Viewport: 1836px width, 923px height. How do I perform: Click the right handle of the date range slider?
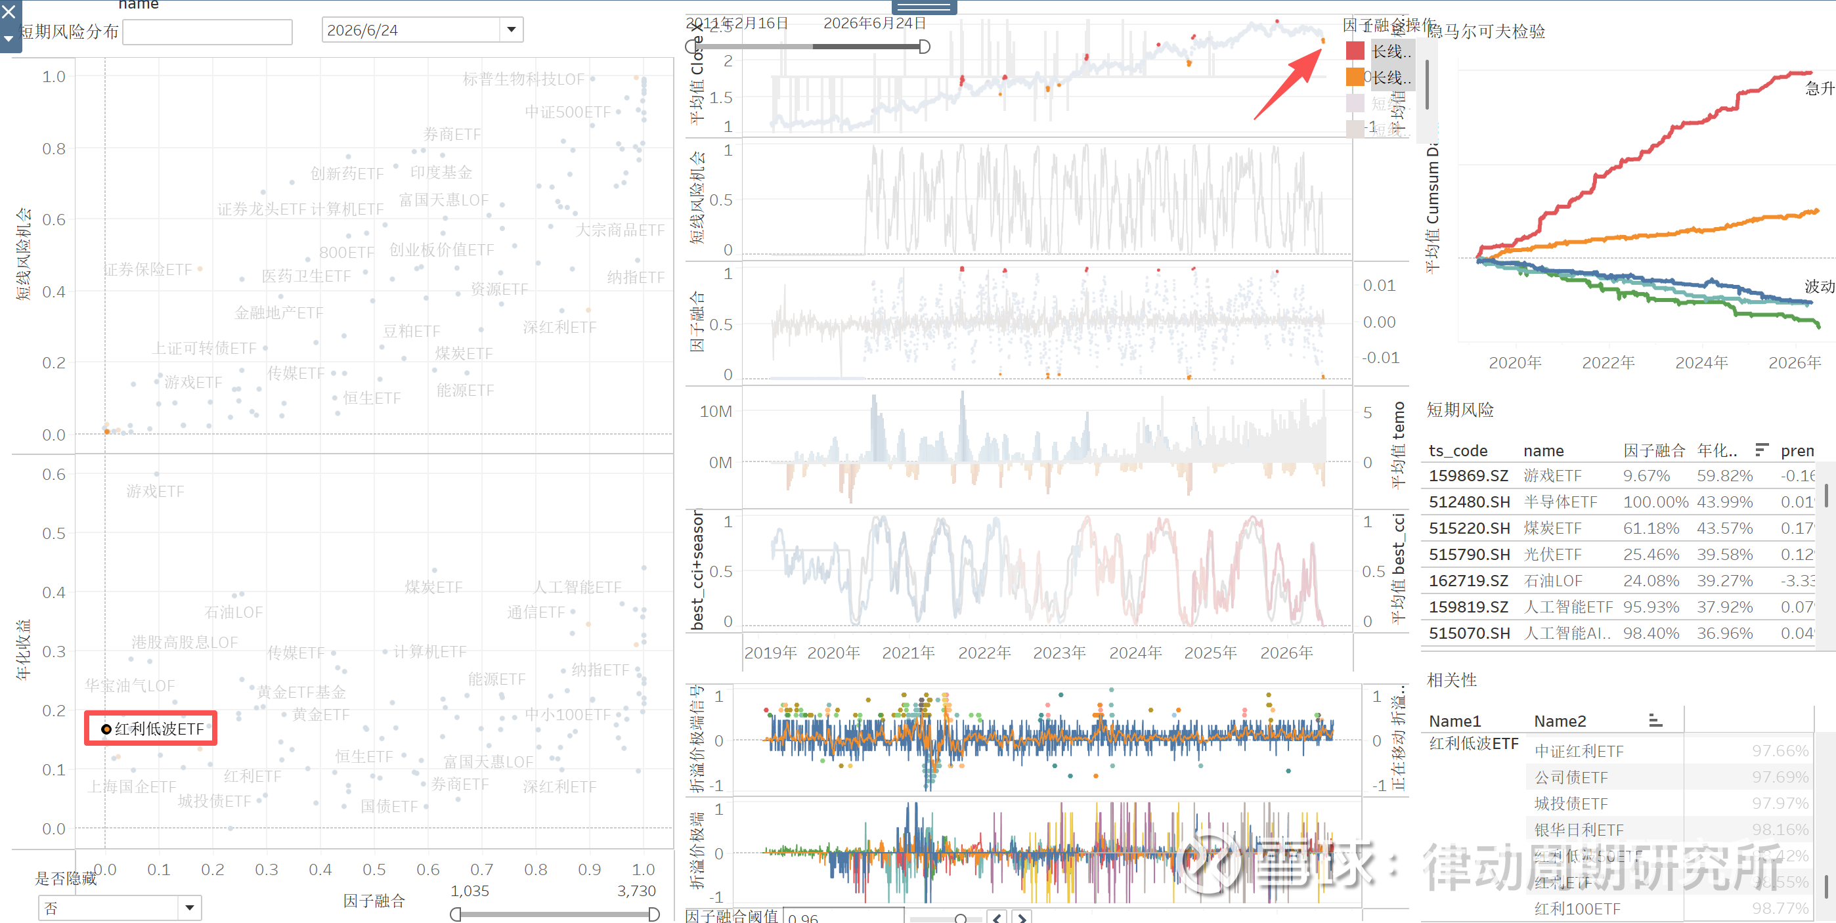pyautogui.click(x=925, y=47)
